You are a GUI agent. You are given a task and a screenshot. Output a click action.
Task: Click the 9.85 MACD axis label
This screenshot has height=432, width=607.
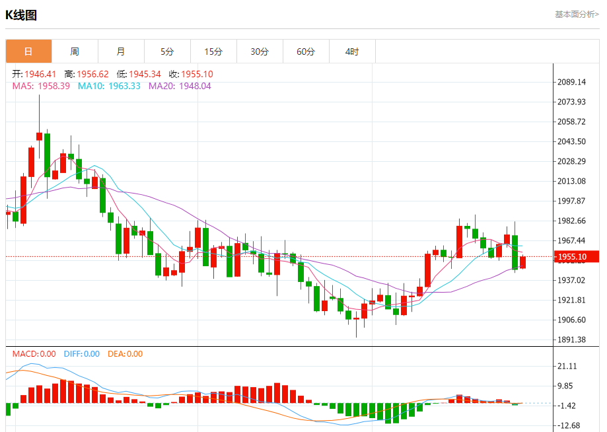565,386
